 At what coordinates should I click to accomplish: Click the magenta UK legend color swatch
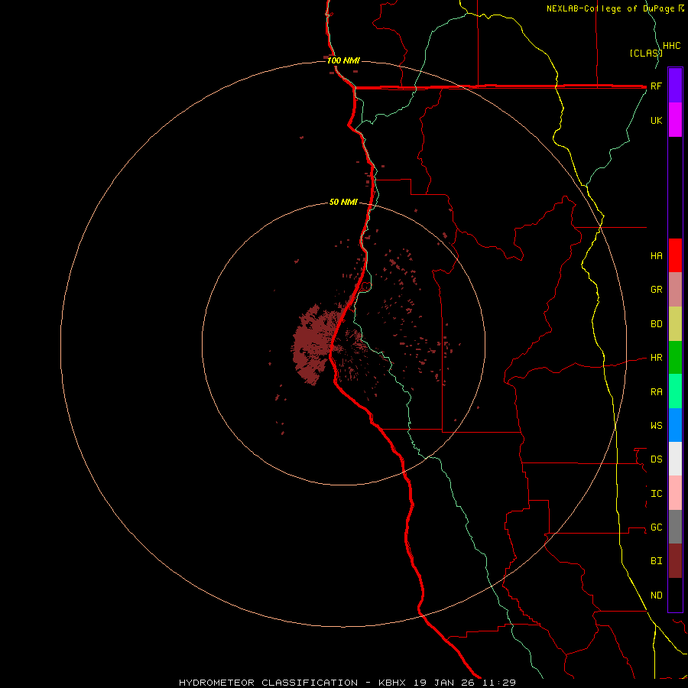pos(675,119)
